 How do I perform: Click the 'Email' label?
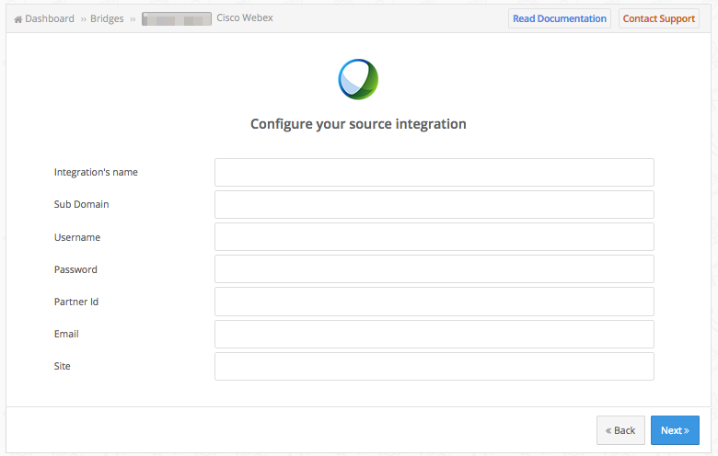[x=66, y=334]
